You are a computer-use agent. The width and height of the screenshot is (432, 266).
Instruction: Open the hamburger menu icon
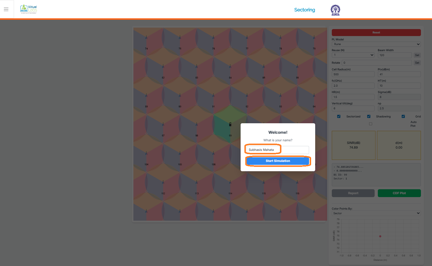[x=6, y=9]
